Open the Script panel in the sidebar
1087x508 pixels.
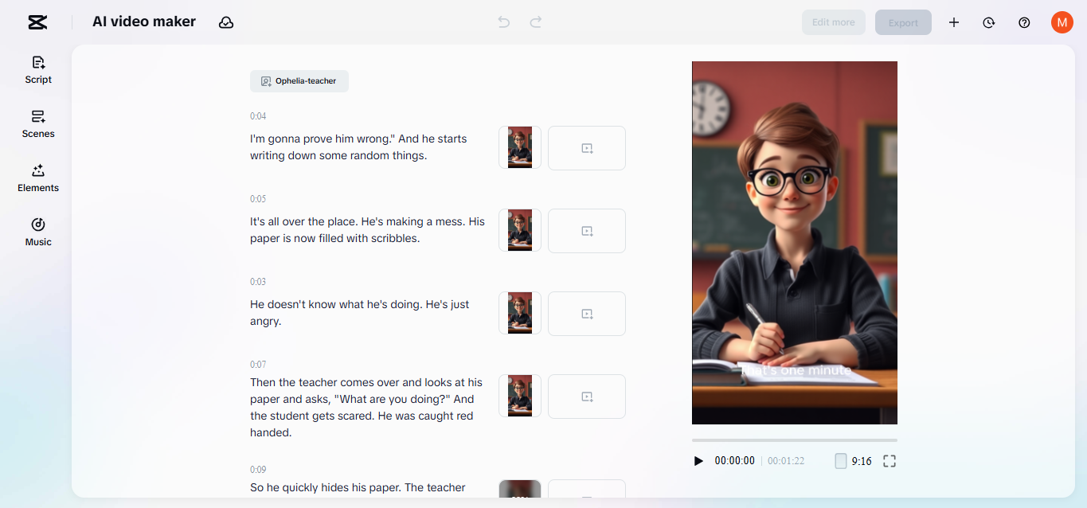pos(37,70)
